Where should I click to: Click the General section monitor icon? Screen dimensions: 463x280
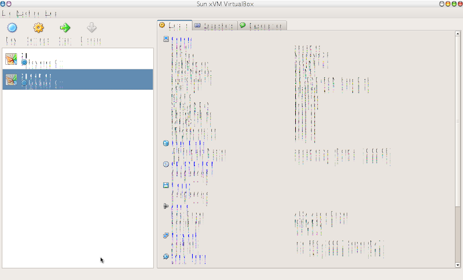coord(166,39)
